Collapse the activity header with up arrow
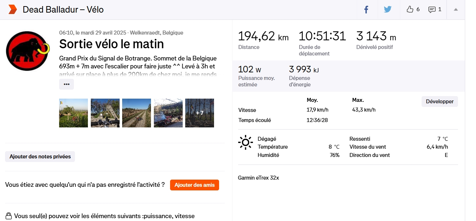The height and width of the screenshot is (221, 476). click(456, 10)
